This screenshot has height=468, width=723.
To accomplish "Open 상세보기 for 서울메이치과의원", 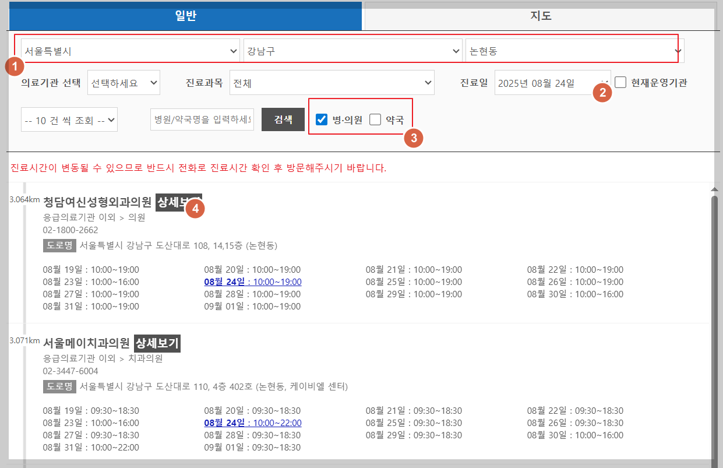I will [157, 343].
